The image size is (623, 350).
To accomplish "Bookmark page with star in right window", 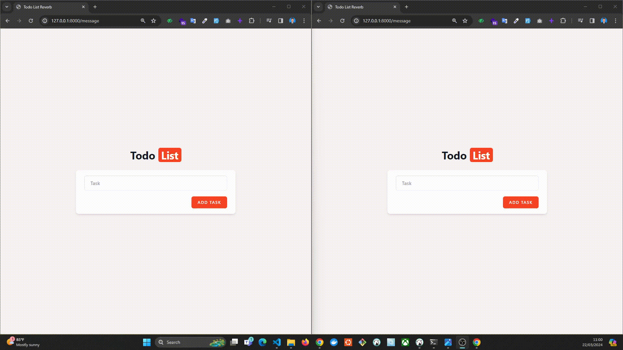I will click(x=465, y=21).
